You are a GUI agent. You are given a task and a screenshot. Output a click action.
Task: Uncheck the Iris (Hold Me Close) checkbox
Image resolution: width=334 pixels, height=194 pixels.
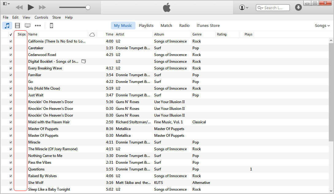[11, 88]
